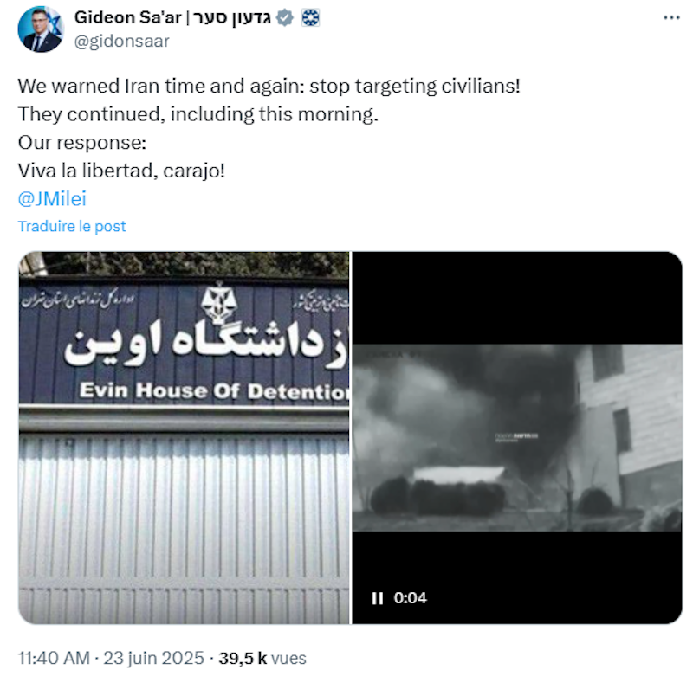The image size is (693, 683).
Task: Click the scales emblem on prison sign
Action: click(219, 304)
